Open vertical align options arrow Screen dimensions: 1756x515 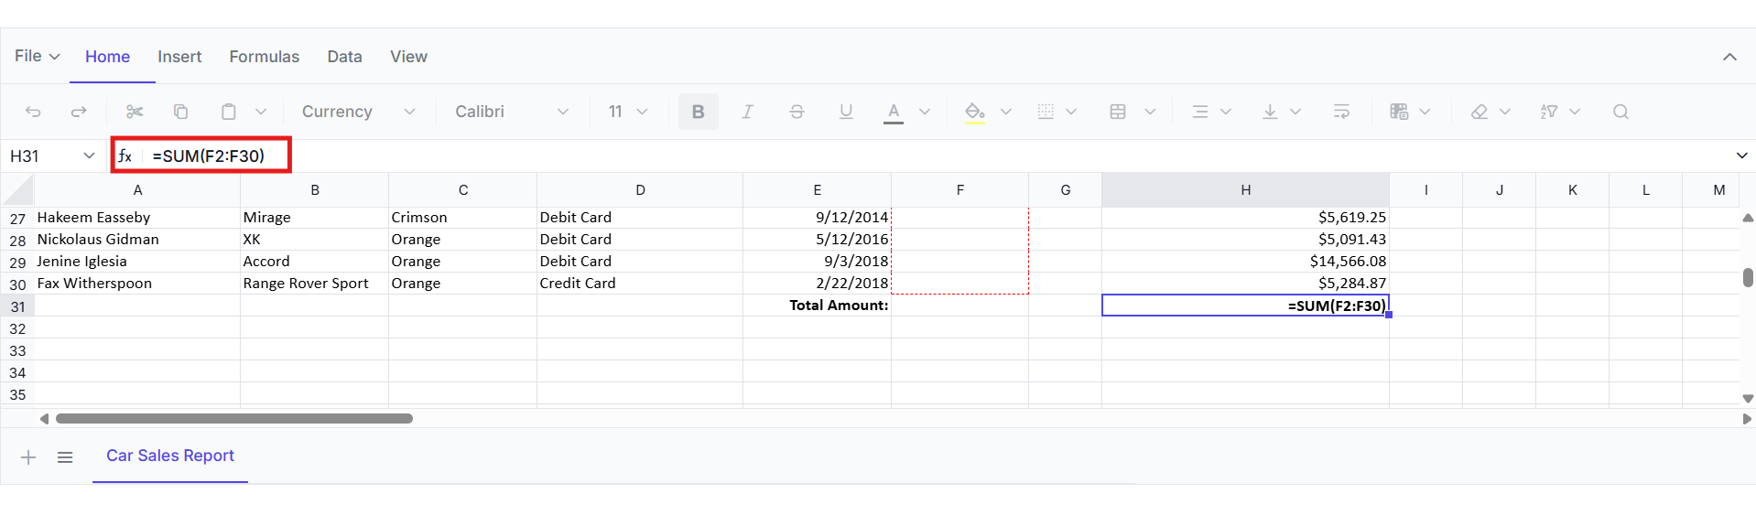click(1295, 112)
